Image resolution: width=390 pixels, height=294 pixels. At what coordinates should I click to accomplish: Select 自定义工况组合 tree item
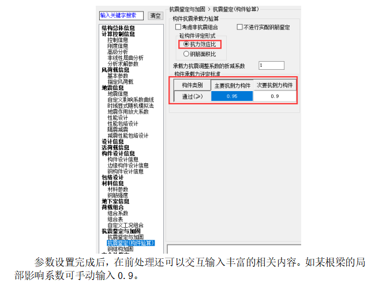(125, 225)
